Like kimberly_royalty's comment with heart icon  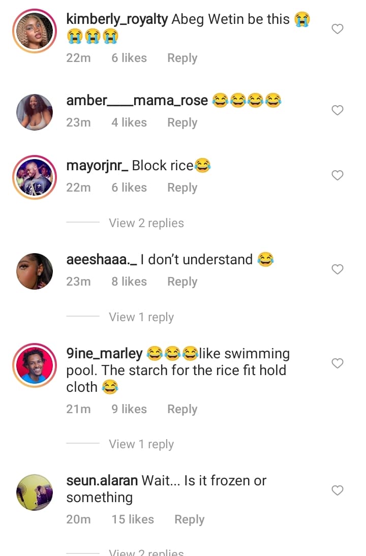click(x=338, y=29)
